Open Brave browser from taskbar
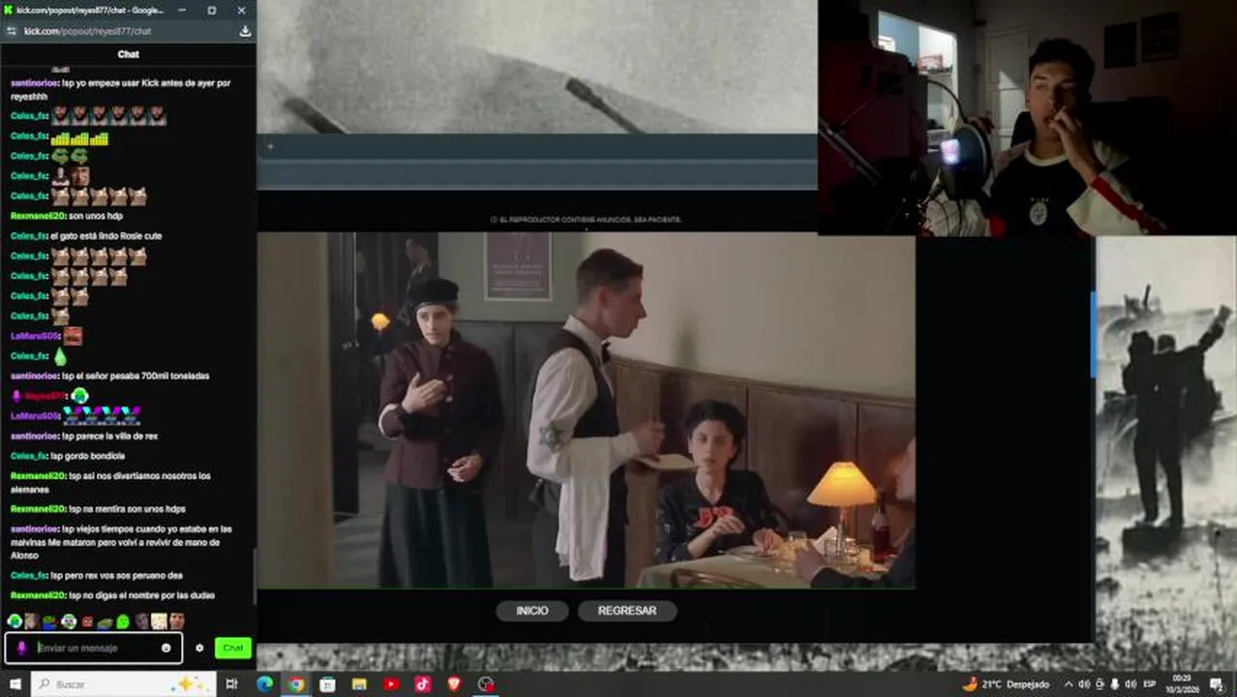 (454, 684)
